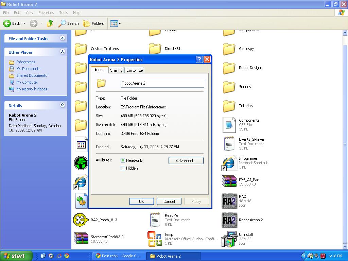Select the Infogrames Internet Shortcut
This screenshot has height=261, width=348.
(x=245, y=163)
